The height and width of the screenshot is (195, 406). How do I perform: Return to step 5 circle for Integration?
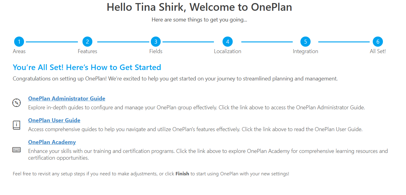point(305,42)
